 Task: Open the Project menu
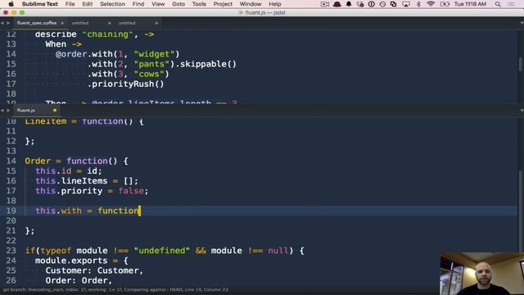coord(223,4)
